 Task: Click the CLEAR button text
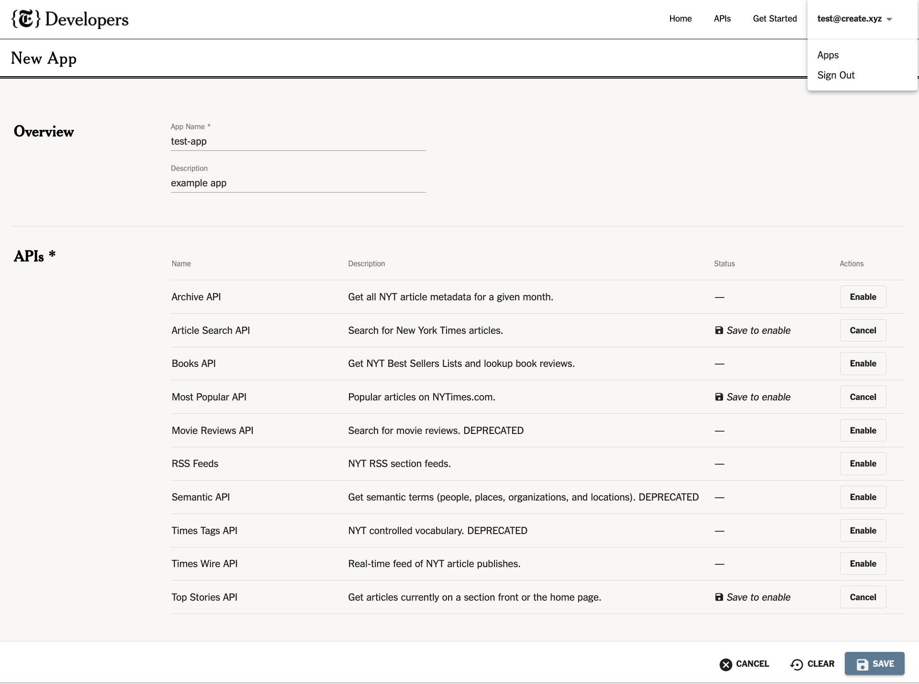tap(820, 664)
